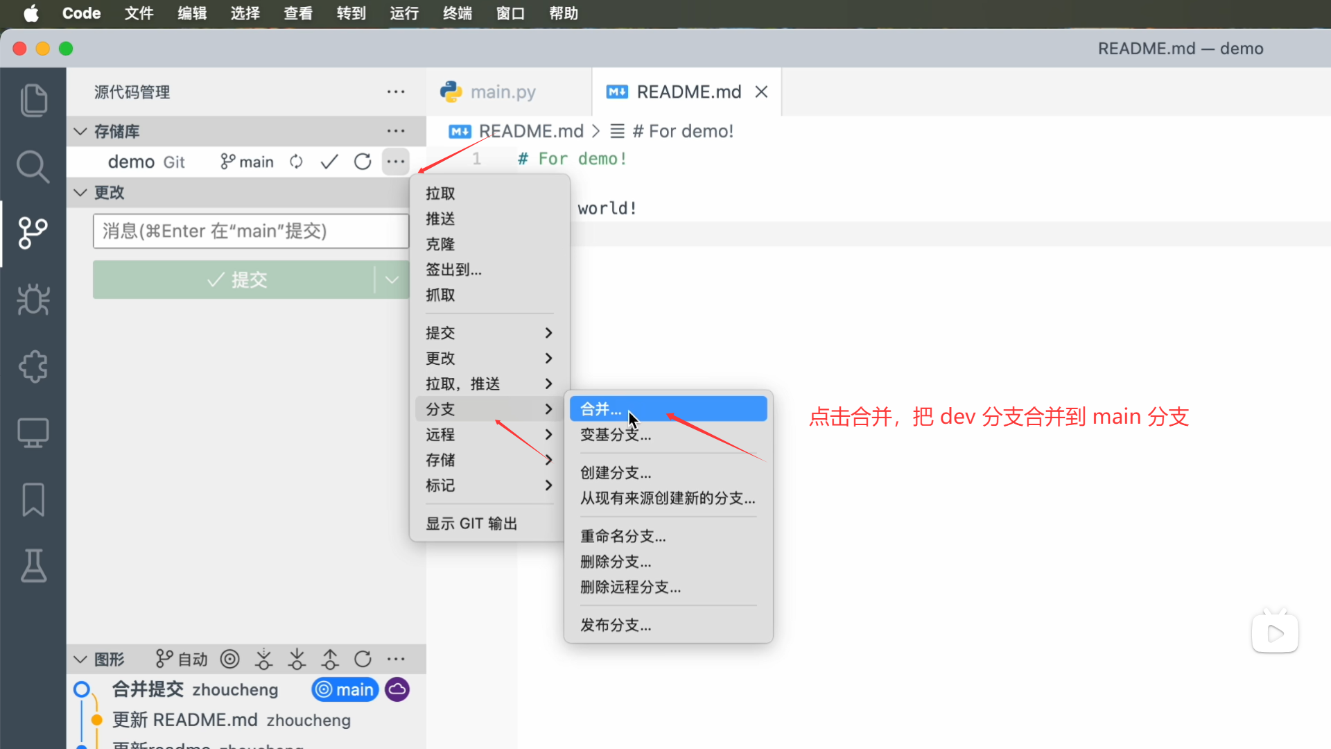Open the Testing beaker icon
This screenshot has height=749, width=1331.
click(x=33, y=566)
